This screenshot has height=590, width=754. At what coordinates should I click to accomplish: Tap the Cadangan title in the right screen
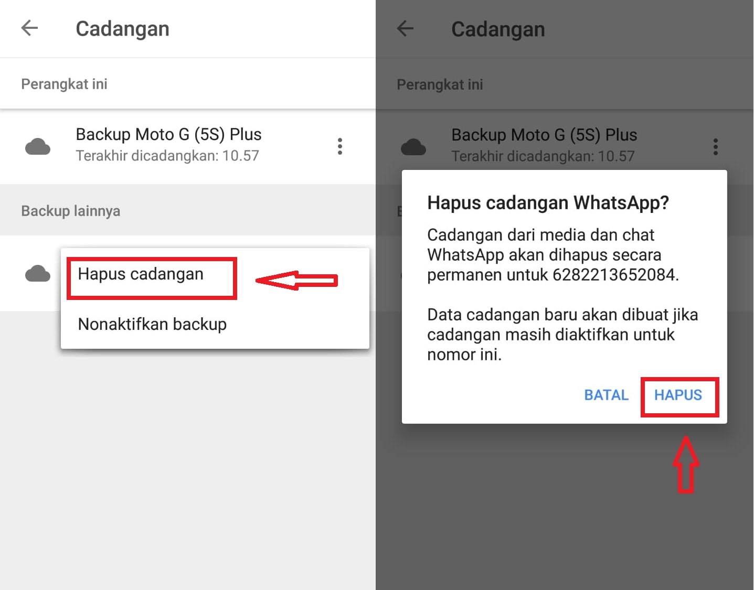(498, 29)
